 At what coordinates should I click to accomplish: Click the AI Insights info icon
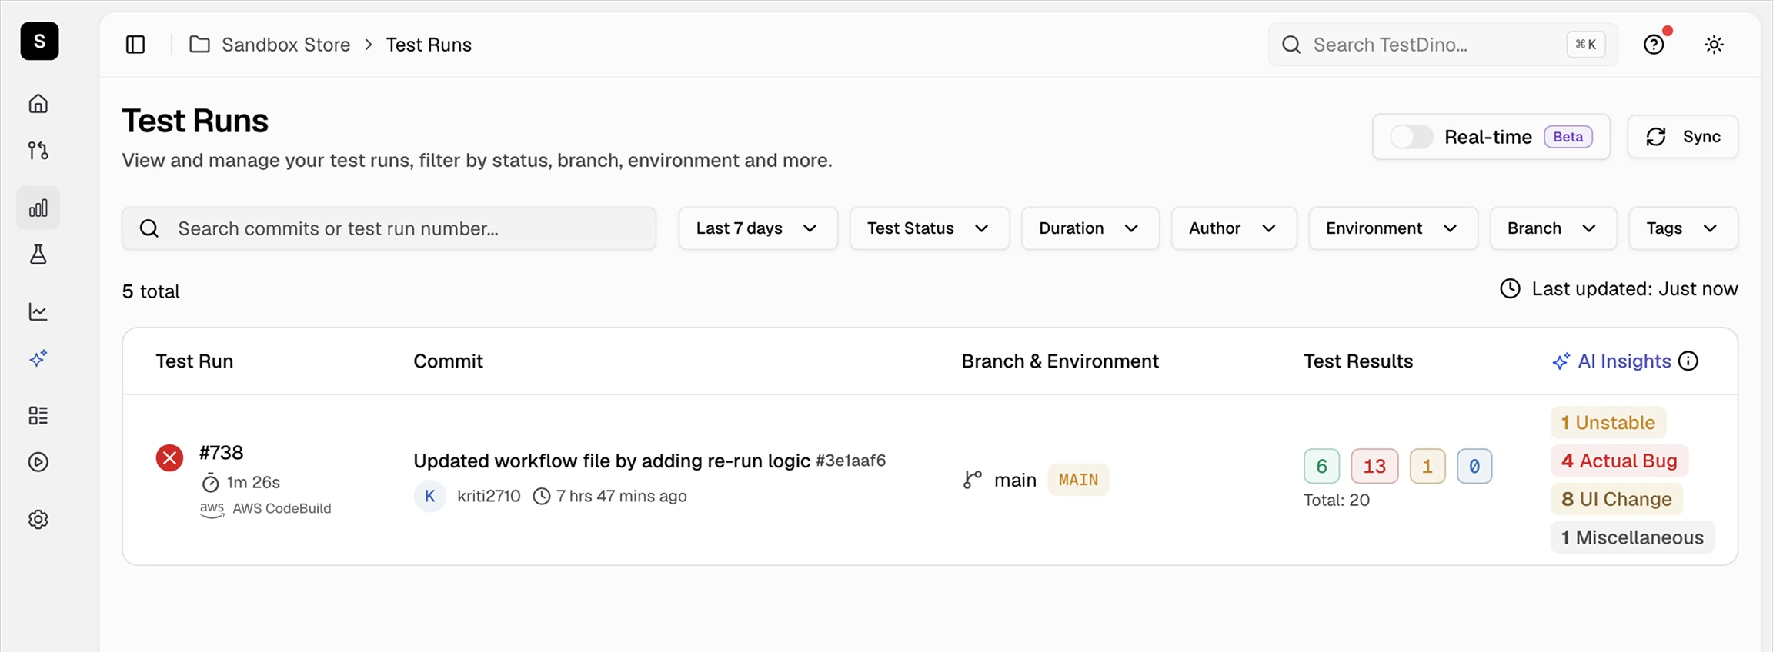point(1688,361)
